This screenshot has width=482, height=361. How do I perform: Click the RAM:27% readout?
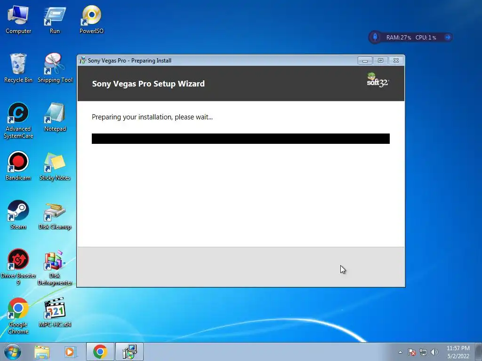click(398, 38)
